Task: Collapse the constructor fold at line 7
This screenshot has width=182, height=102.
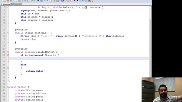Action: tap(8, 7)
